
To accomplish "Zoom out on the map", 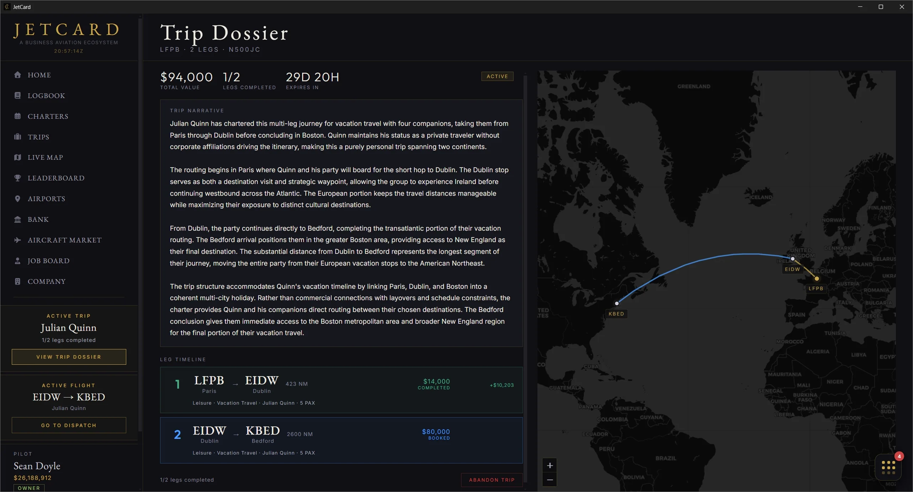I will (550, 480).
